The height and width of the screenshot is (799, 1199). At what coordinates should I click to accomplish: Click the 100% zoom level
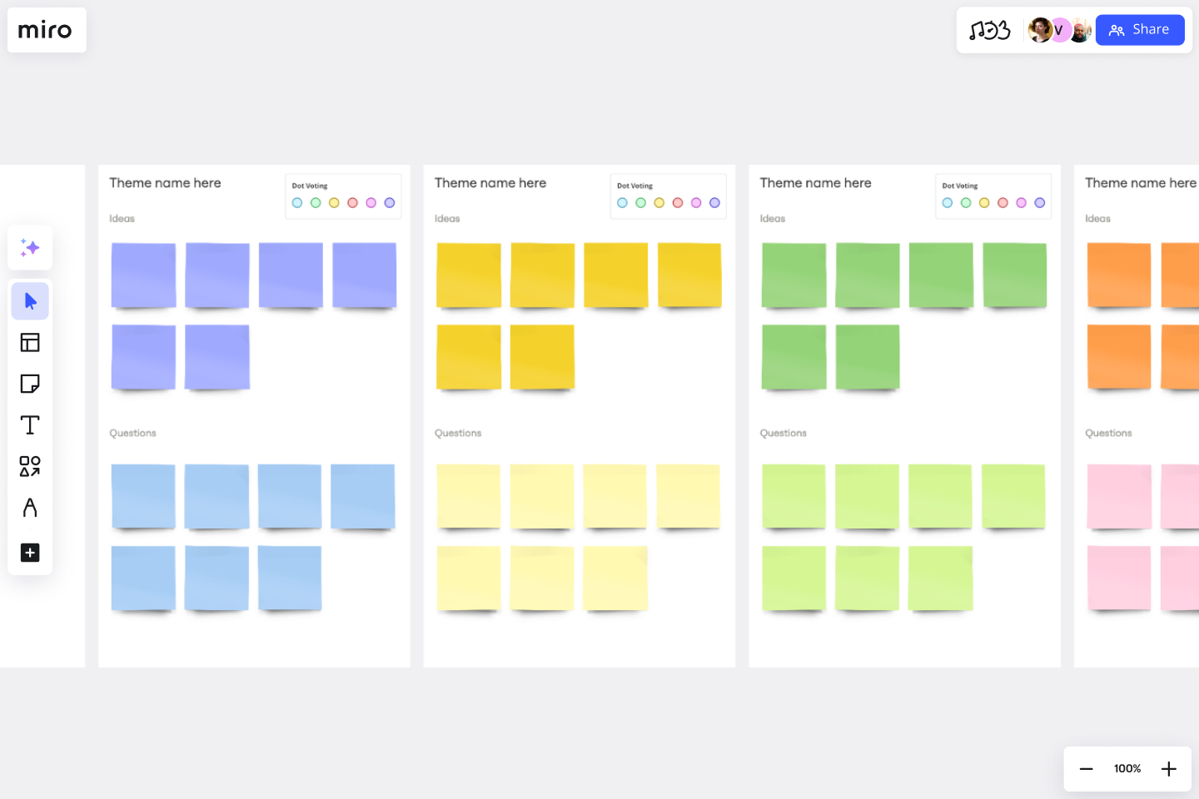point(1127,769)
